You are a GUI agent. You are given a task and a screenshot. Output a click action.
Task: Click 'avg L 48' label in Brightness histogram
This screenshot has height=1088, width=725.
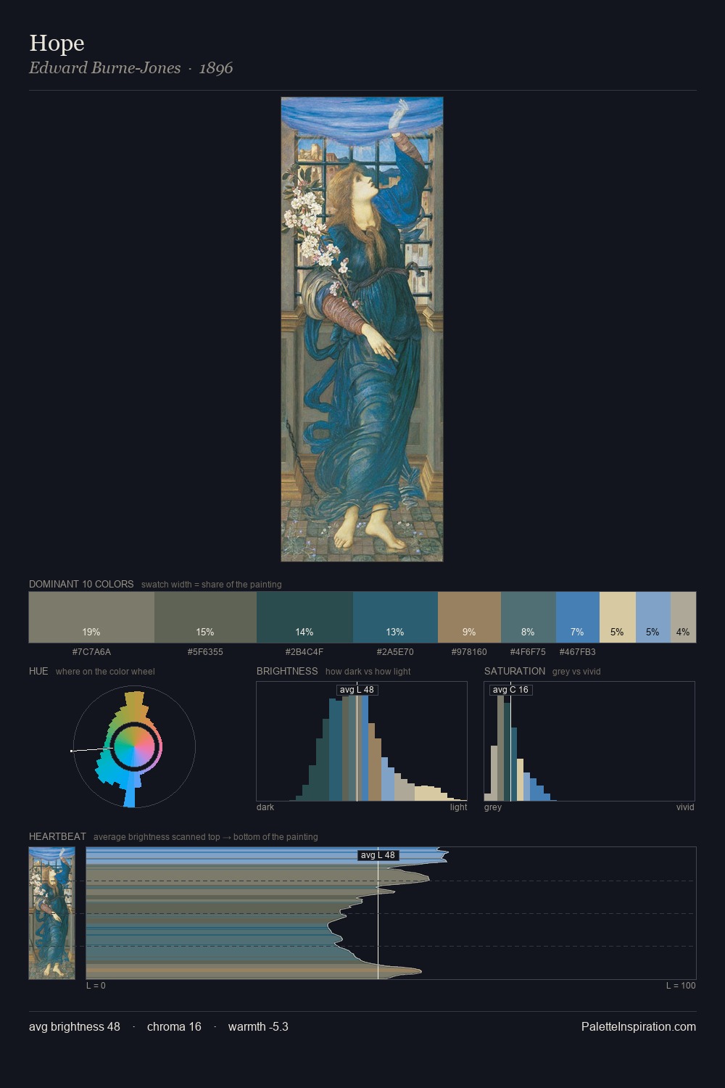[357, 690]
